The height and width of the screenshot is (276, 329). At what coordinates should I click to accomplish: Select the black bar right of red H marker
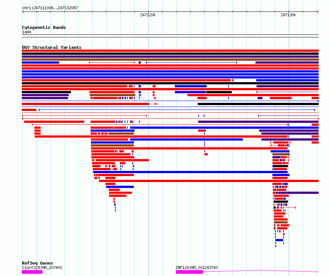click(x=258, y=104)
